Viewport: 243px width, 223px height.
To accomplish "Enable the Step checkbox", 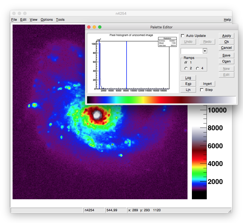I will 201,90.
